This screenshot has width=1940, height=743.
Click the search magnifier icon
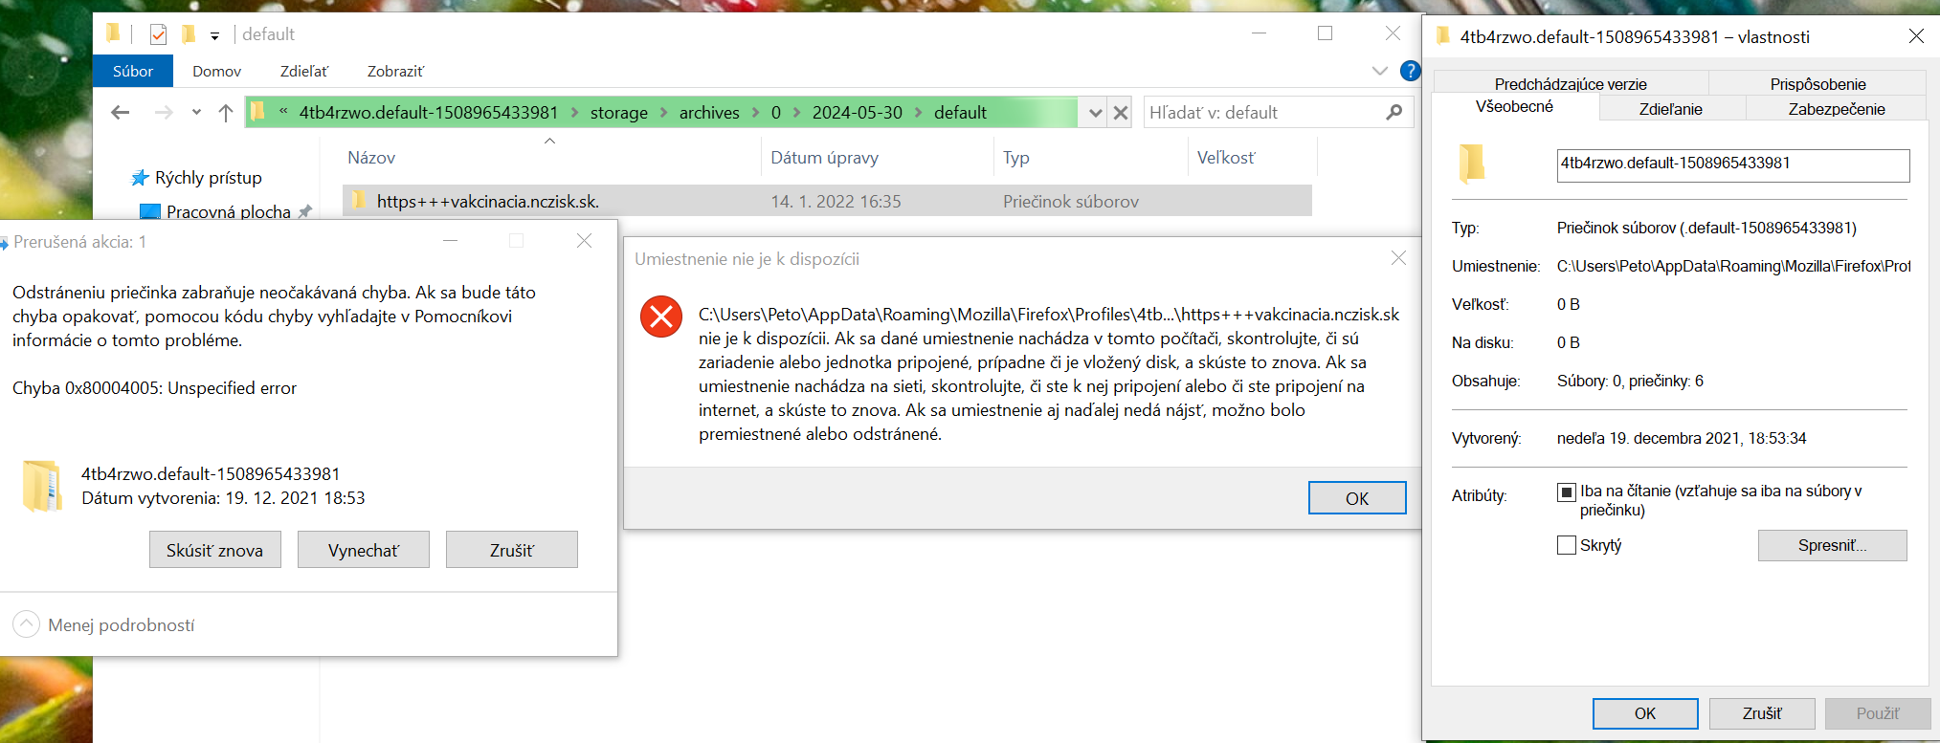(x=1394, y=113)
